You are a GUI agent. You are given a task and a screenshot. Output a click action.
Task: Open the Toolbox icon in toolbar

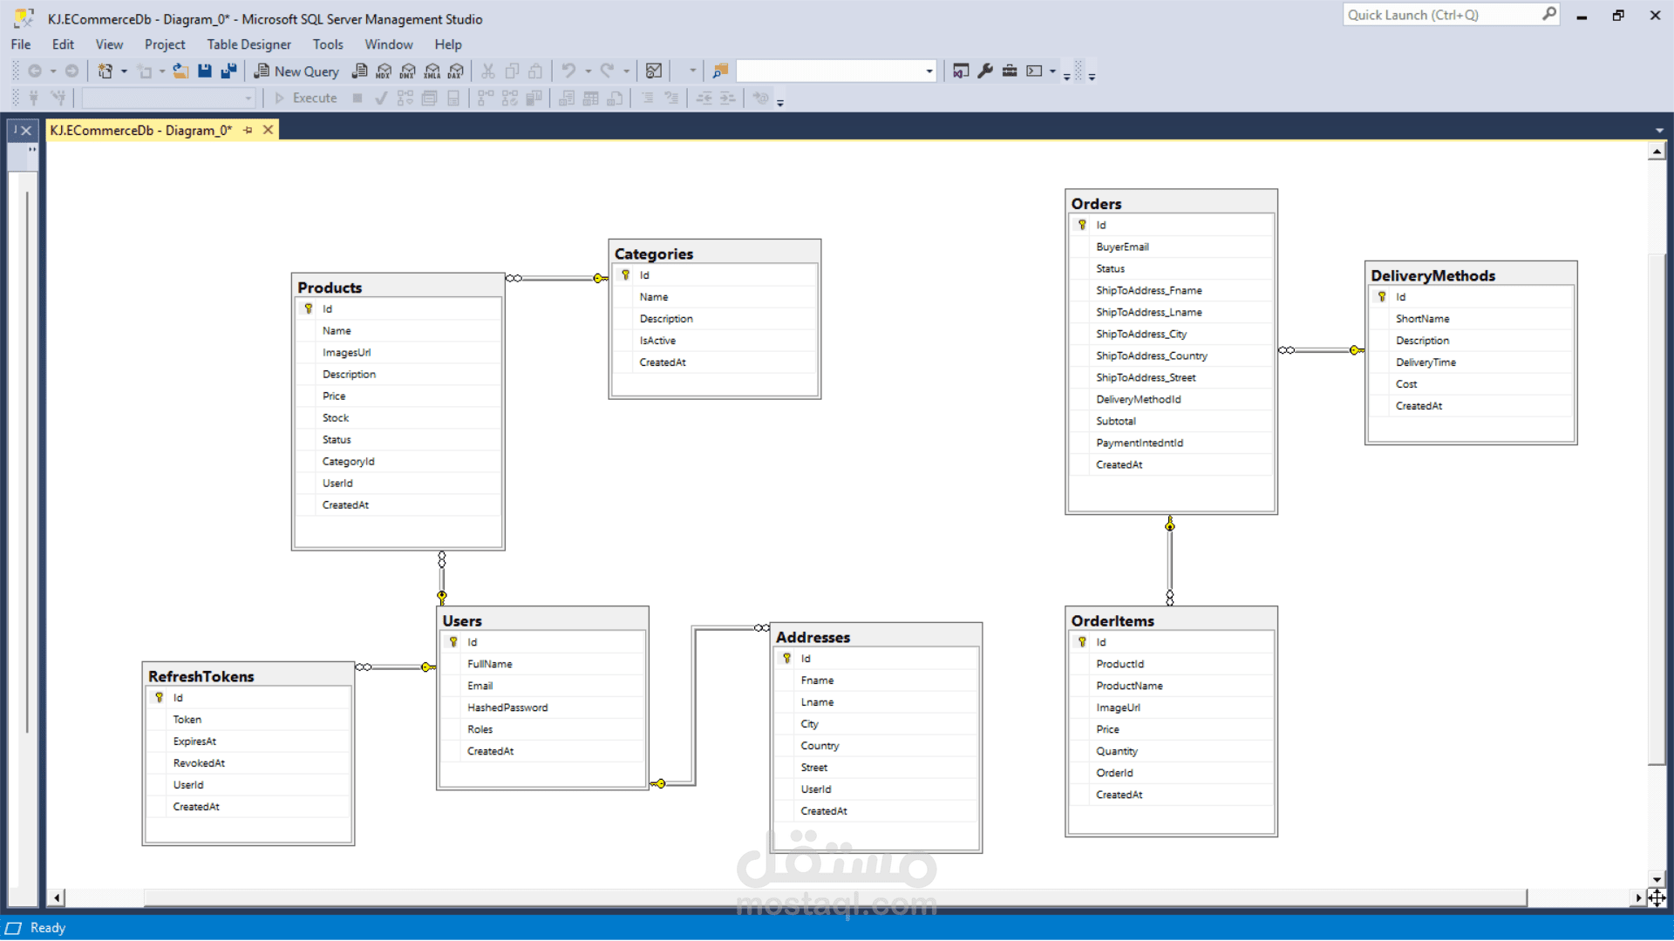(x=1010, y=71)
